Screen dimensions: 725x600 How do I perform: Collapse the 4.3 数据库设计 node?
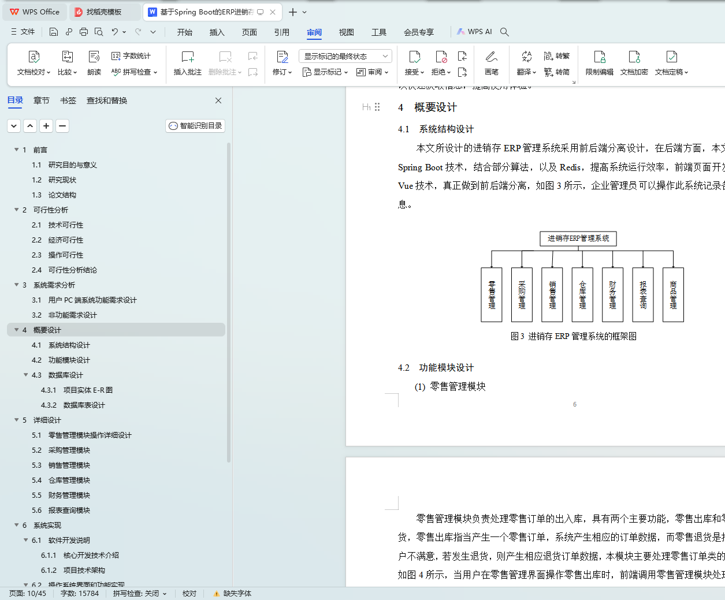[25, 375]
